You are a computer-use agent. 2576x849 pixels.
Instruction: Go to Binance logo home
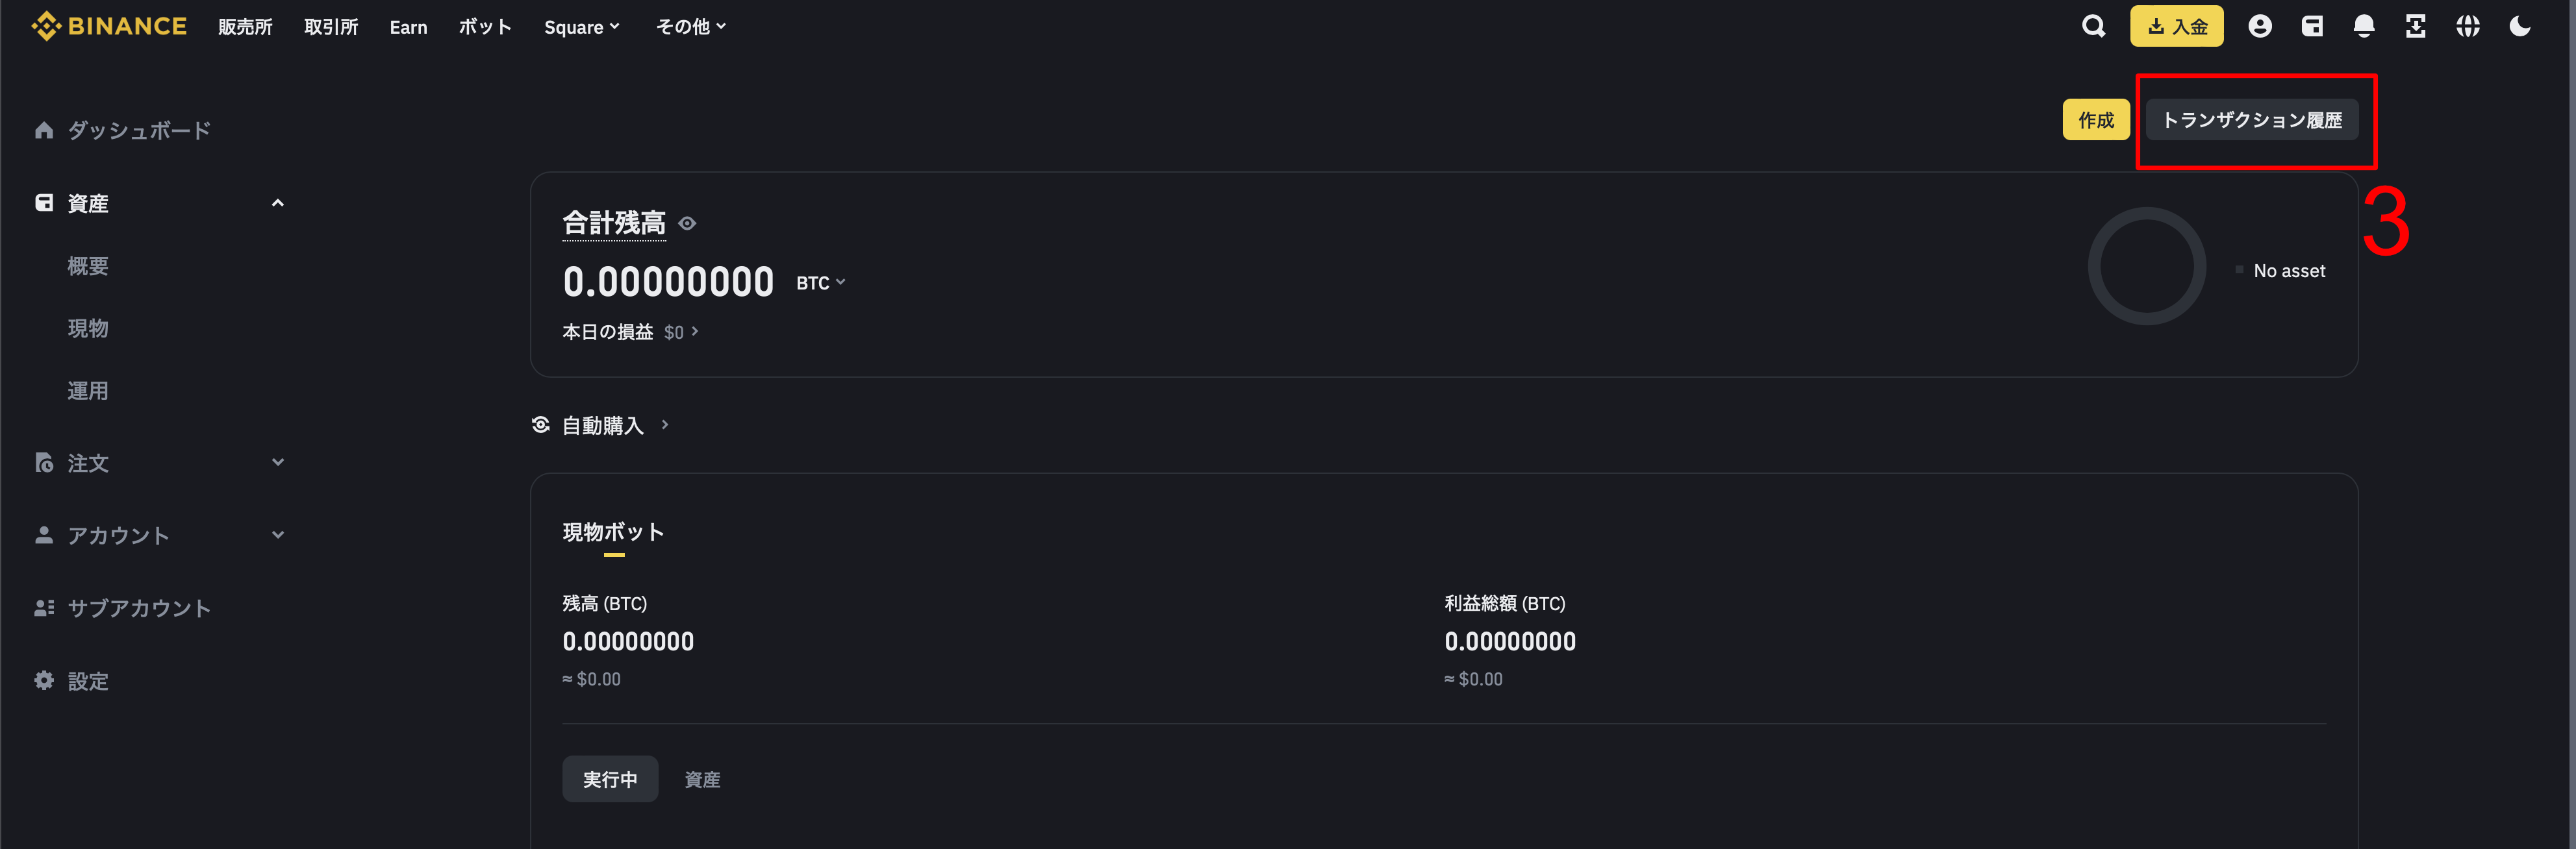pyautogui.click(x=109, y=26)
